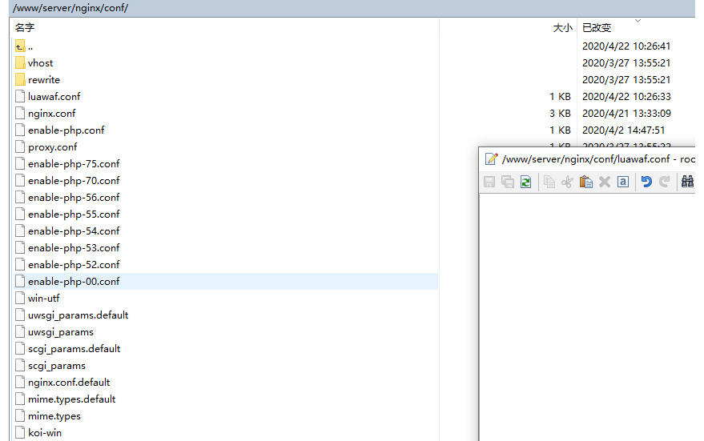Click the editor window pencil title icon
This screenshot has height=441, width=704.
(x=491, y=158)
